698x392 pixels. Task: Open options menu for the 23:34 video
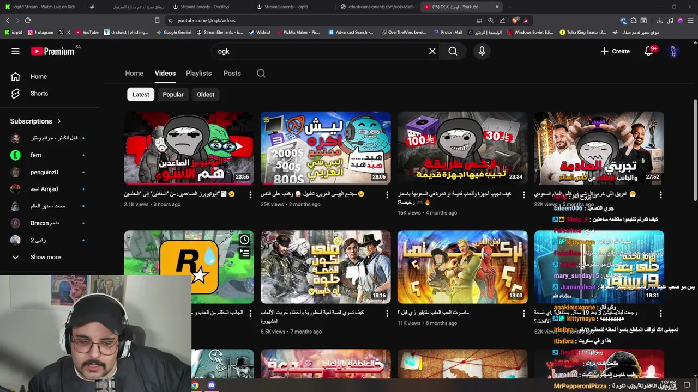pyautogui.click(x=524, y=194)
